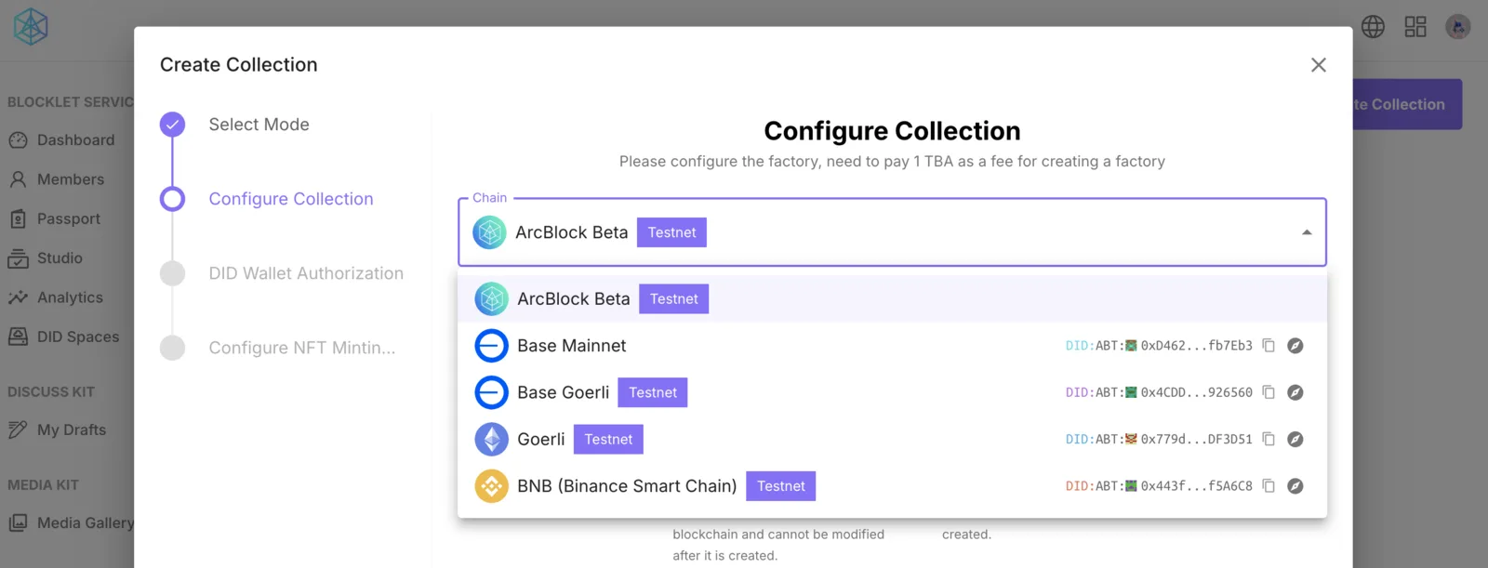Screen dimensions: 1488x568
Task: Close the Create Collection dialog
Action: point(1318,65)
